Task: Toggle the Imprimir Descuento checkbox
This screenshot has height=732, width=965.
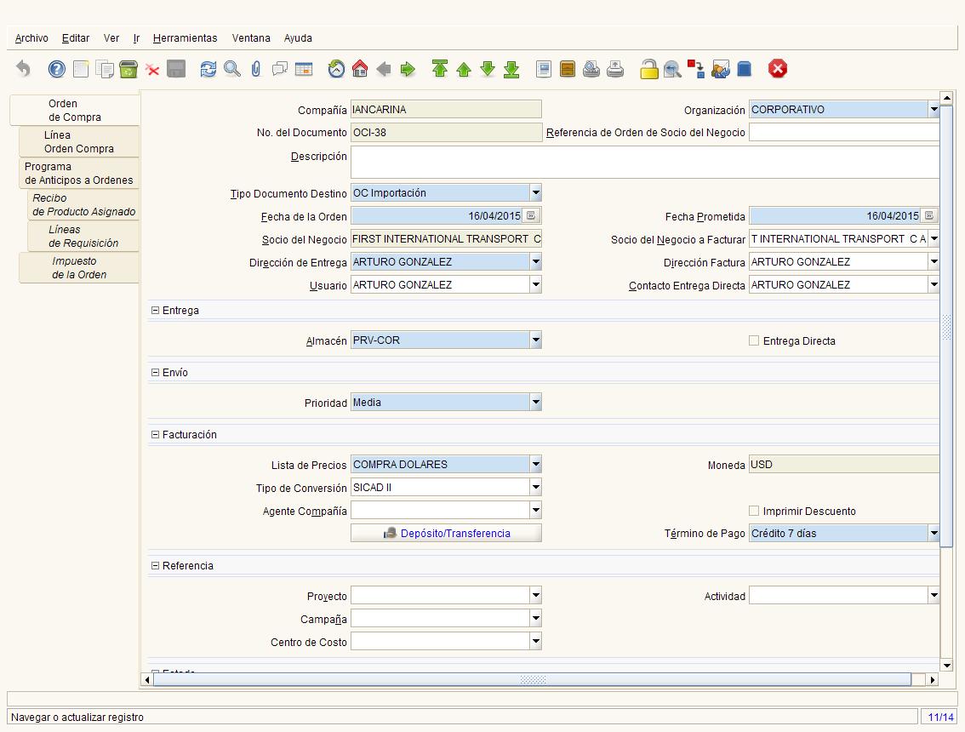Action: [x=754, y=511]
